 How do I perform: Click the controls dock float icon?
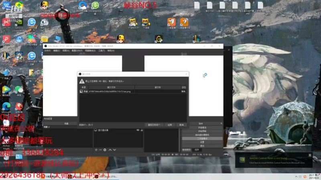(221, 124)
